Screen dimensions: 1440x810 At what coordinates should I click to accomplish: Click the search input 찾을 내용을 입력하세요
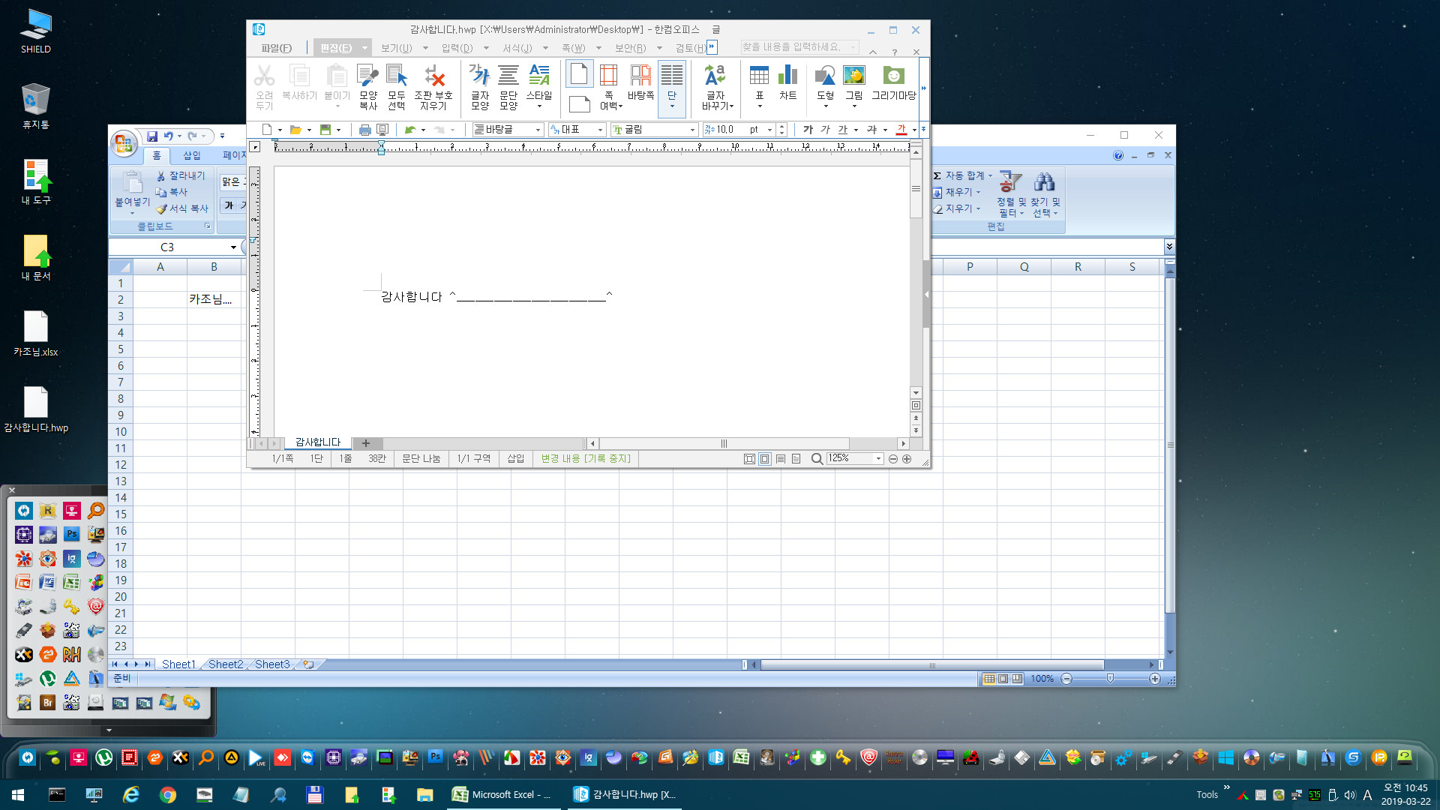[799, 47]
